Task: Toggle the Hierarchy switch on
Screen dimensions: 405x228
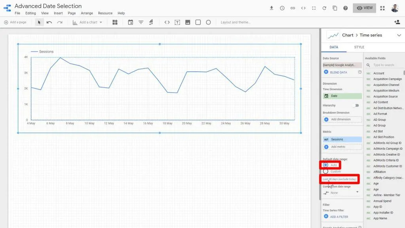Action: coord(356,105)
